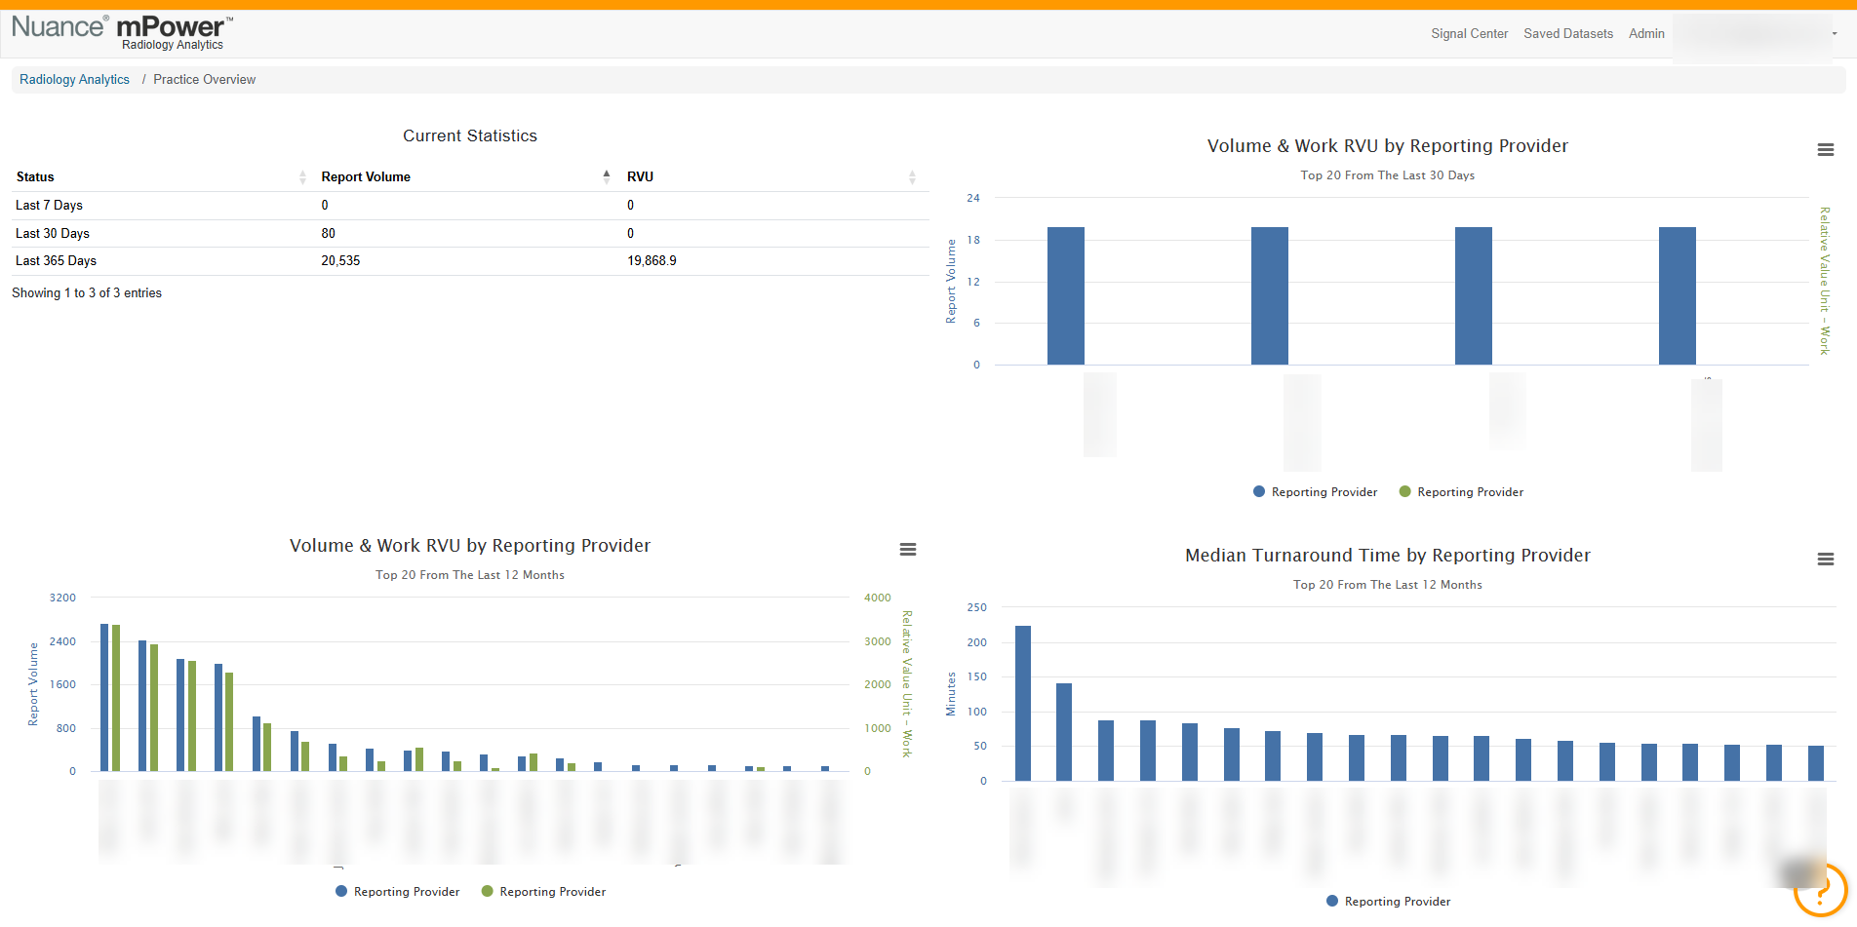Screen dimensions: 1857x927
Task: Open hamburger menu of 30-day Volume & RVU chart
Action: pos(1826,150)
